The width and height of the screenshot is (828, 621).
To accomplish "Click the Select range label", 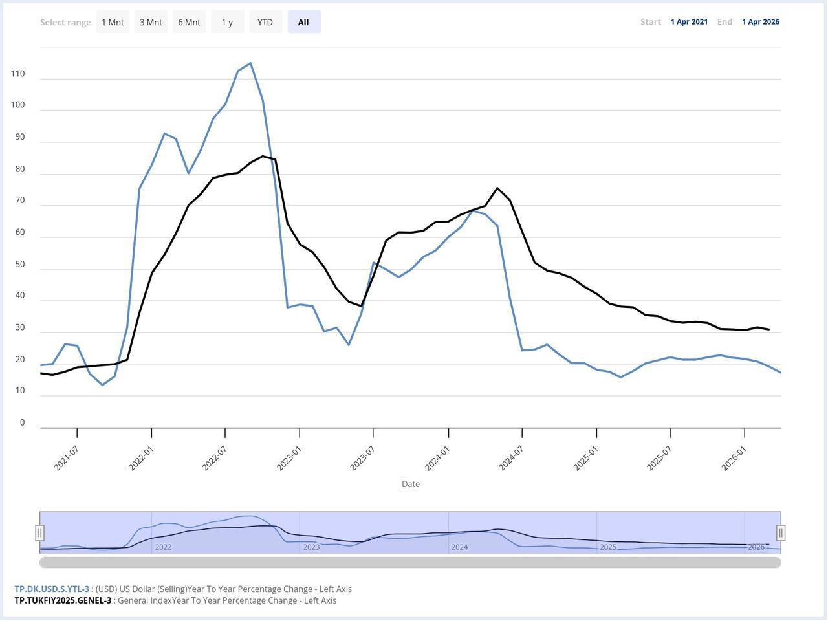I will pos(65,21).
